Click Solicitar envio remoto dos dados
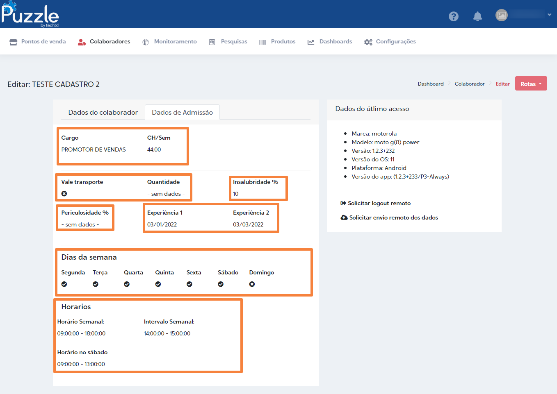The image size is (557, 394). point(394,217)
